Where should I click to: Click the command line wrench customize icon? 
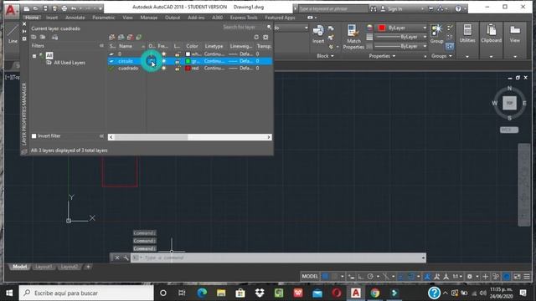coord(126,258)
